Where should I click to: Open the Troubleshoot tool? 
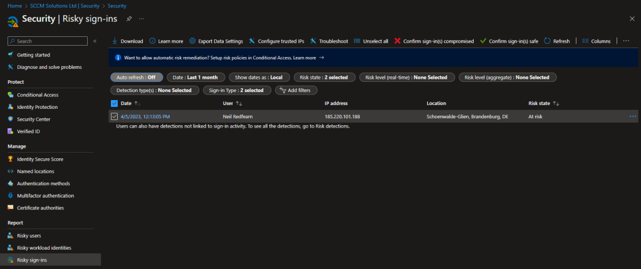[x=313, y=41]
